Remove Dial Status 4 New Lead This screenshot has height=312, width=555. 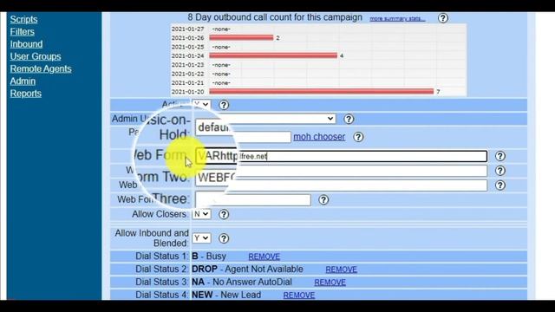click(298, 296)
